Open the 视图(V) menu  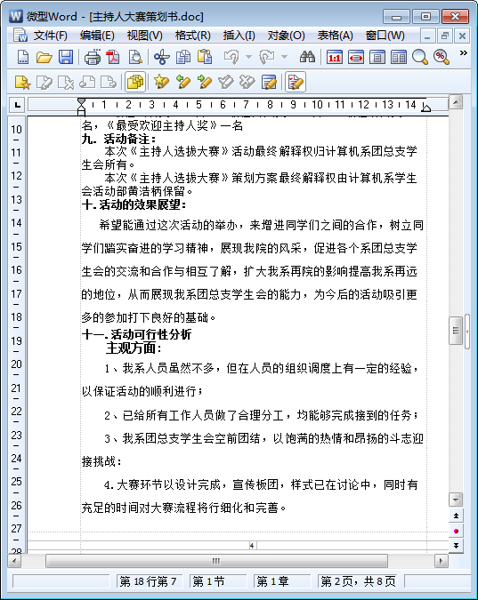[x=144, y=36]
